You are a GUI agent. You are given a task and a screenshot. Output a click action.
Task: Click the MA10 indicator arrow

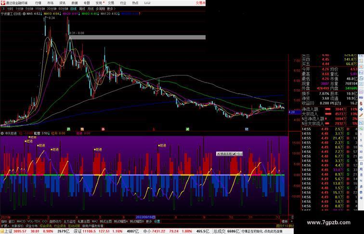pyautogui.click(x=60, y=14)
